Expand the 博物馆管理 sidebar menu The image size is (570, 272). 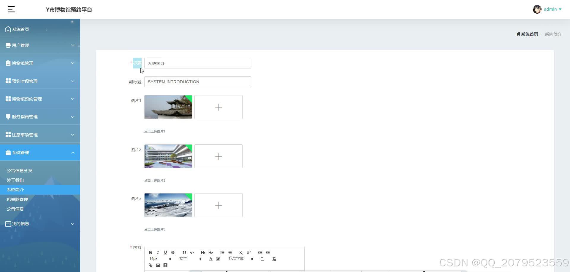click(40, 63)
